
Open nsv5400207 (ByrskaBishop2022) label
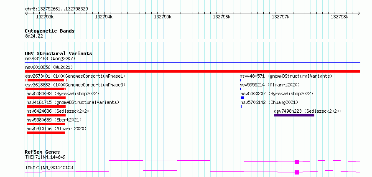pyautogui.click(x=277, y=94)
